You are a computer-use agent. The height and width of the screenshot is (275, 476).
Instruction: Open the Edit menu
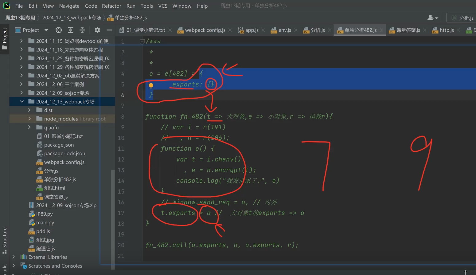coord(33,6)
